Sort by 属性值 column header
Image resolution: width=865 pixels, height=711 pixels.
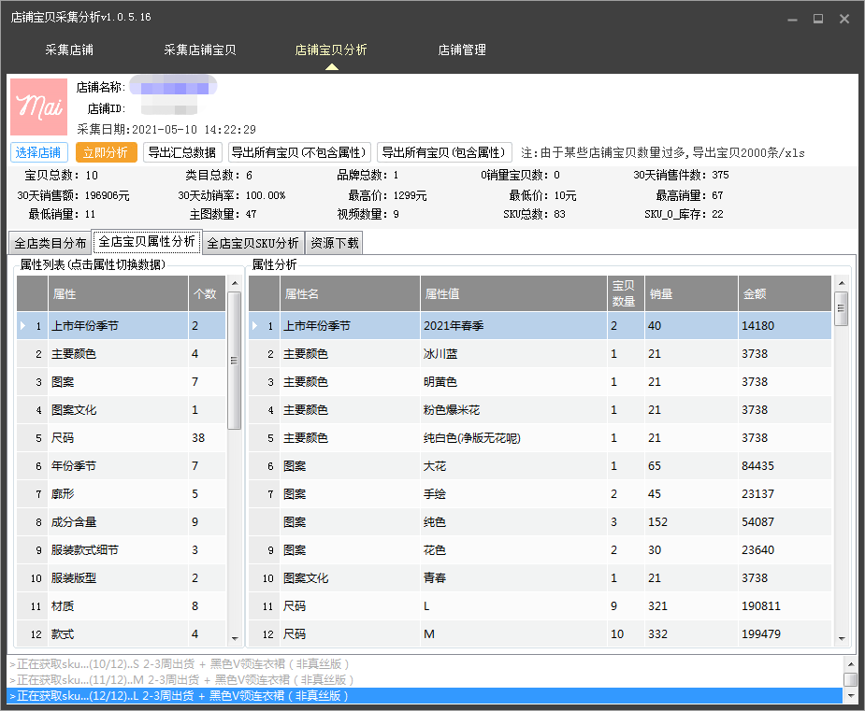(513, 293)
